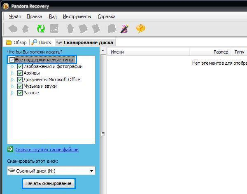
Task: Click the splitter grip between the panels
Action: point(103,134)
